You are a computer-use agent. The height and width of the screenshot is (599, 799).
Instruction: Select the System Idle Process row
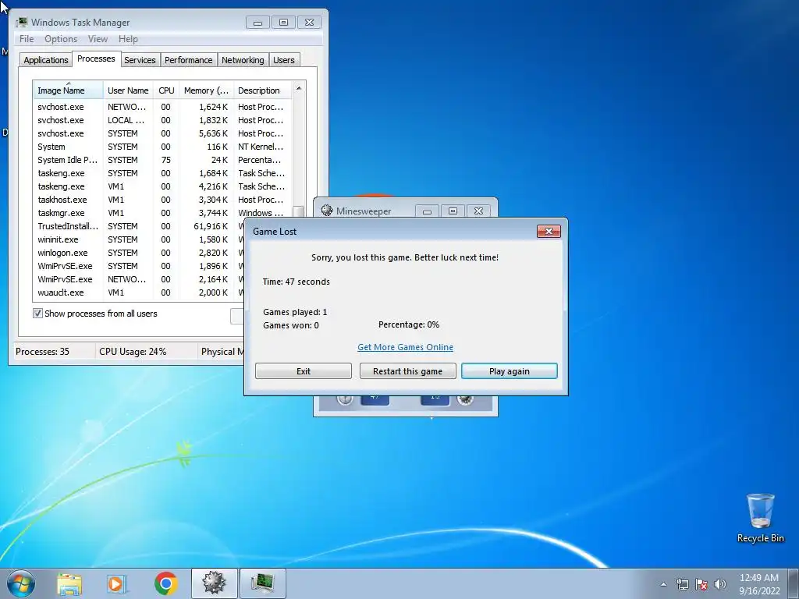point(162,160)
